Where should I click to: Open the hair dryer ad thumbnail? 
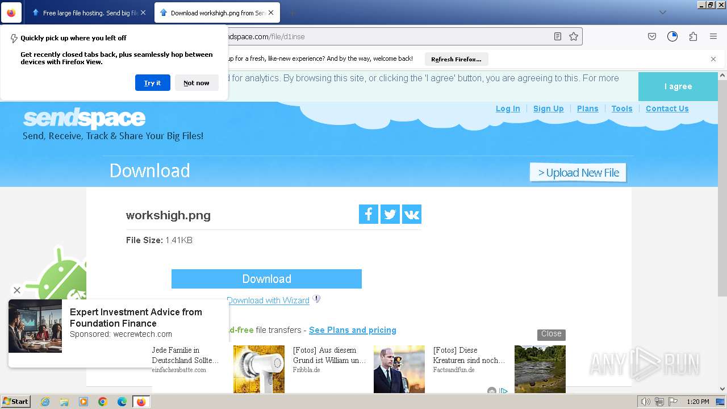(x=259, y=369)
